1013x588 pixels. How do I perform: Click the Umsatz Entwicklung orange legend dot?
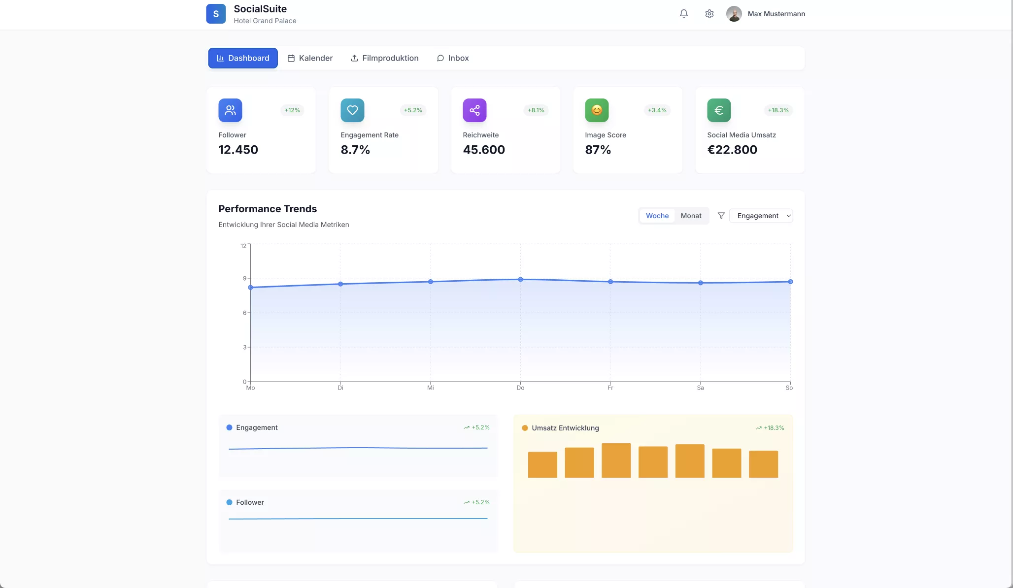tap(525, 428)
